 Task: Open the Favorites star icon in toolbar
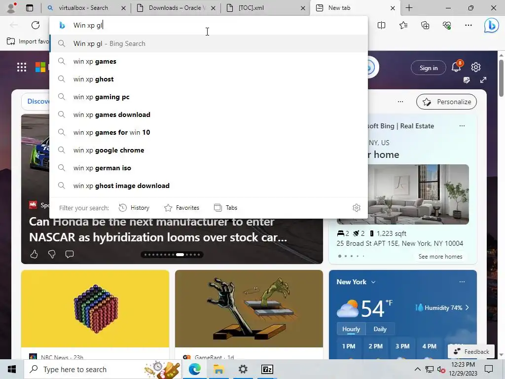pyautogui.click(x=403, y=25)
